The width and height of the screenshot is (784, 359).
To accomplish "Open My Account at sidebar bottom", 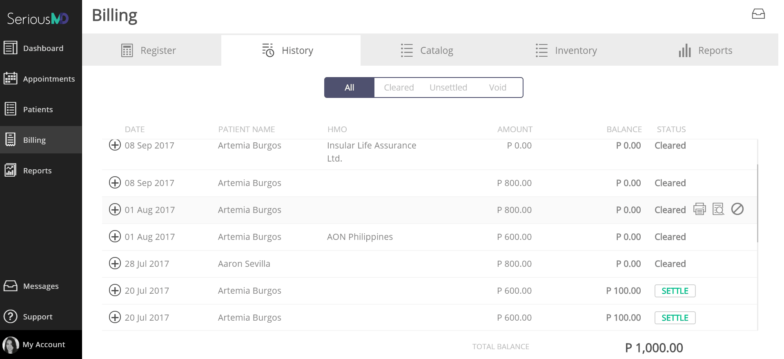I will coord(41,345).
